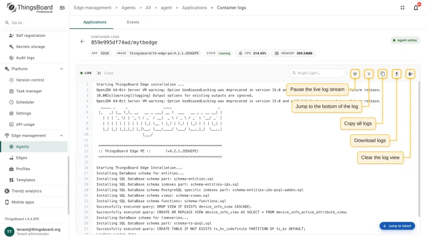
Task: Collapse the Edge management section
Action: pos(61,135)
